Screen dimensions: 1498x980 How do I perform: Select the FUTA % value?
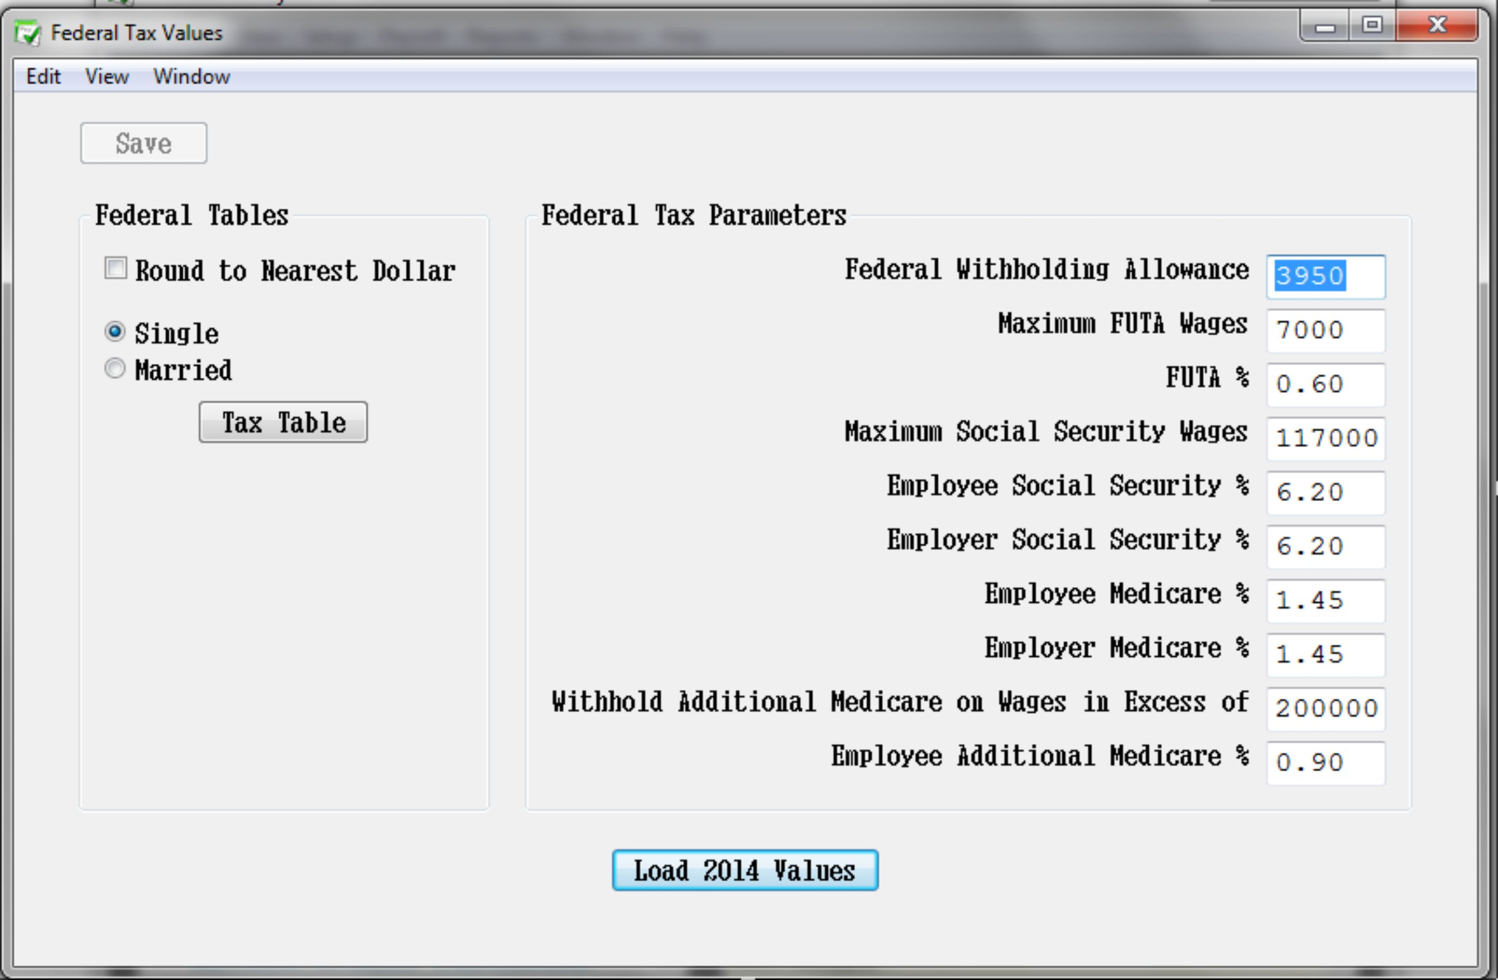pos(1326,385)
